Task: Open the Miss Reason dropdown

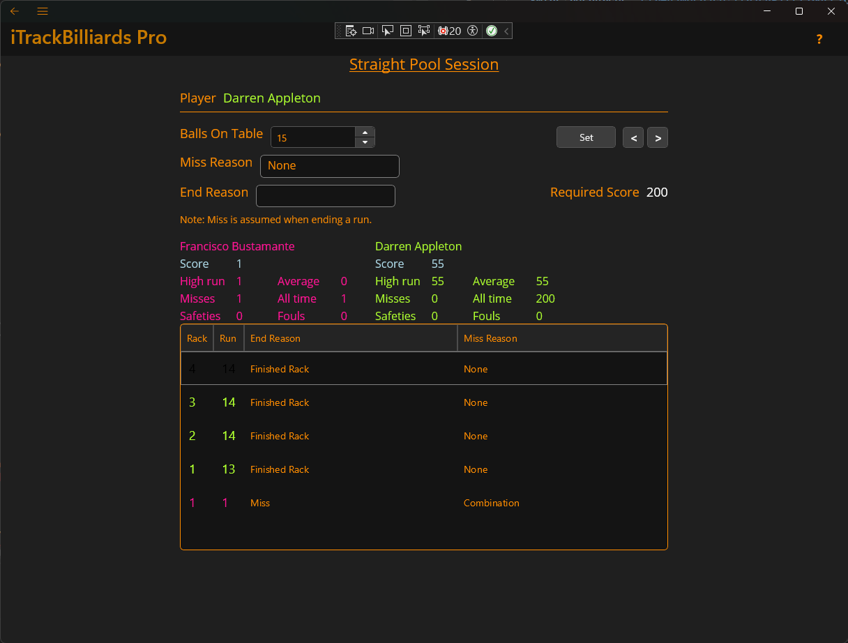Action: tap(329, 166)
